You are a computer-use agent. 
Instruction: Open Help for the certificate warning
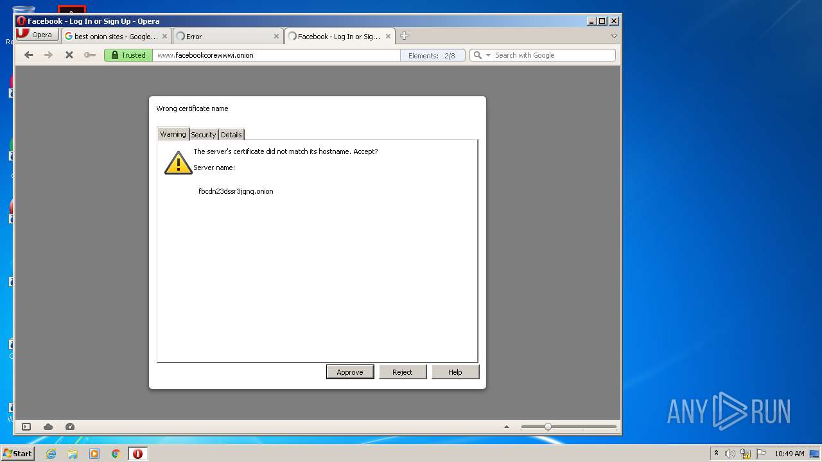click(x=455, y=372)
